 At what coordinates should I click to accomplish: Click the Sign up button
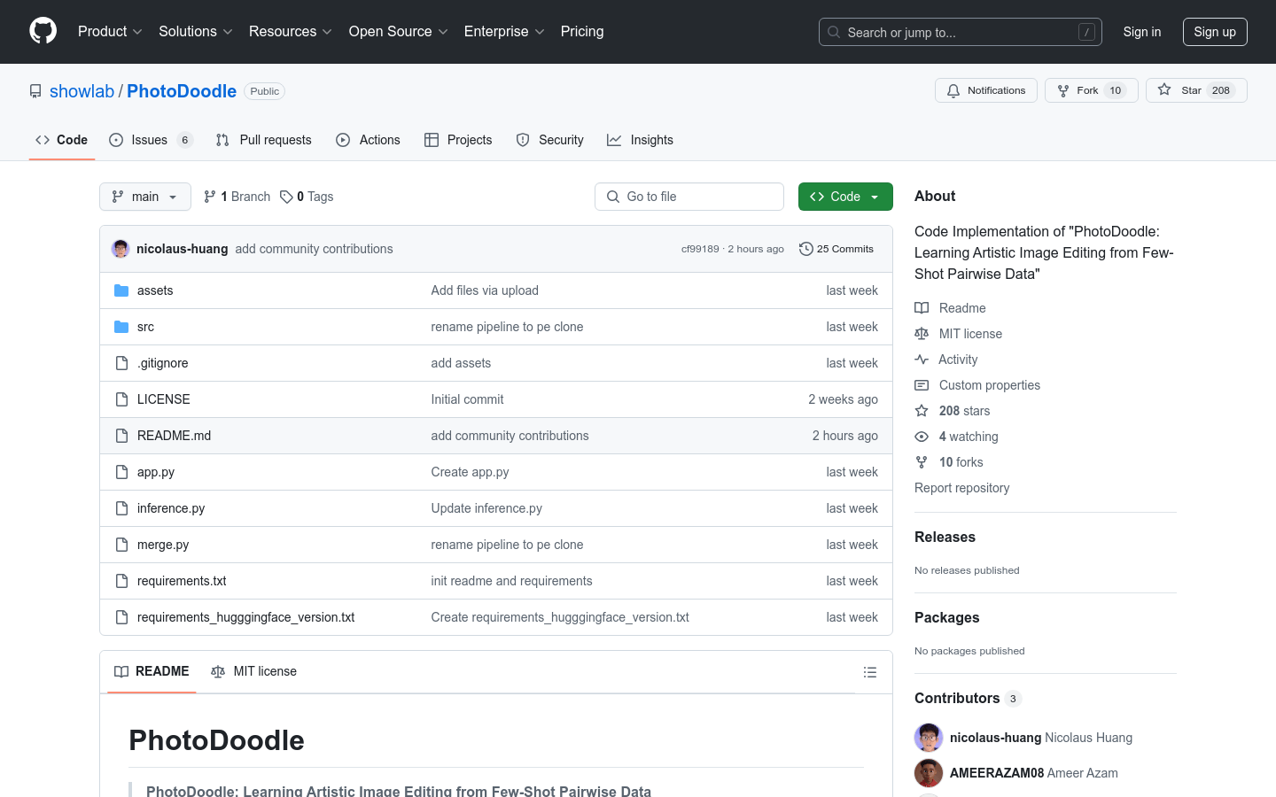[x=1215, y=32]
